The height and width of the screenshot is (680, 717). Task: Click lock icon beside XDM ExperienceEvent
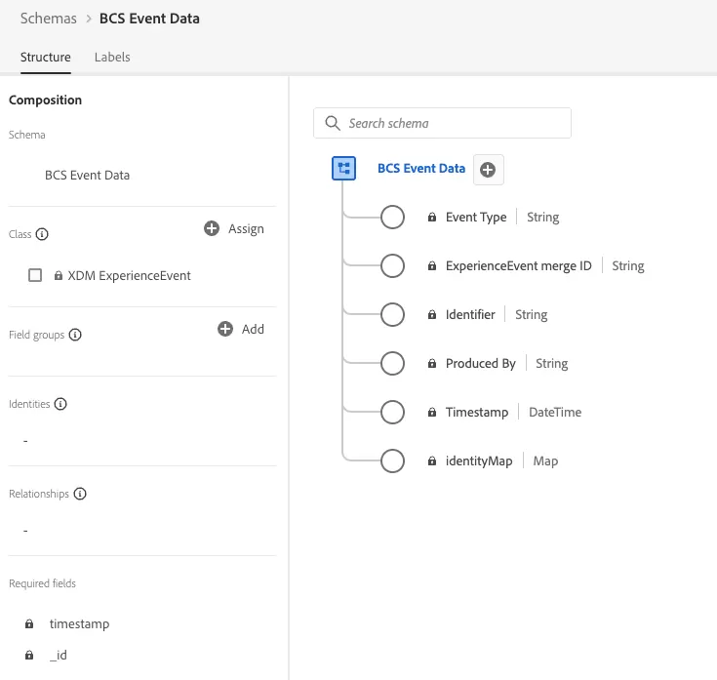click(59, 275)
